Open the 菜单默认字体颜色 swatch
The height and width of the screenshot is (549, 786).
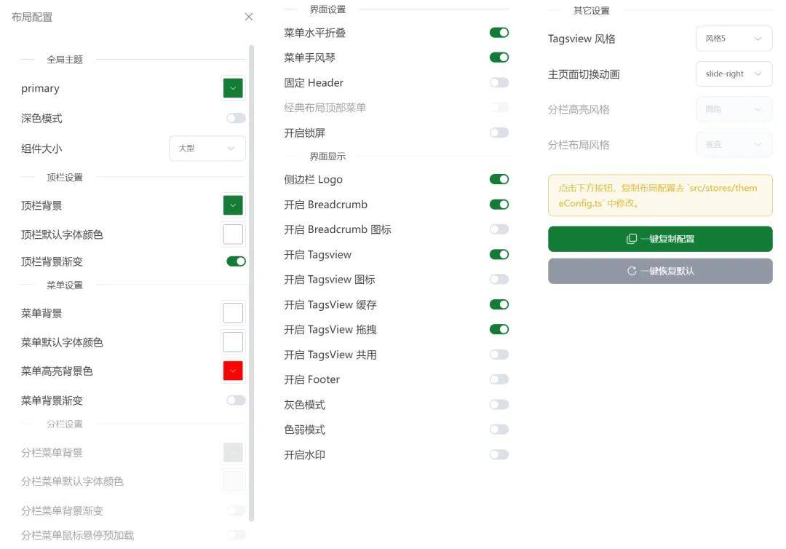[233, 342]
